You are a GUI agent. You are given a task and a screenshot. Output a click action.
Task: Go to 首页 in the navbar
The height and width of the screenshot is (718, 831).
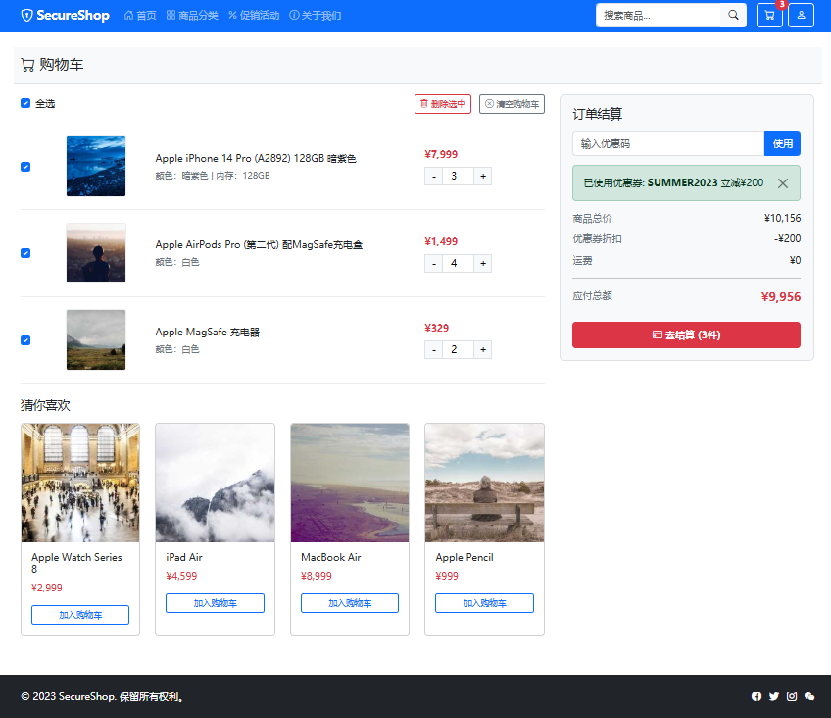(140, 16)
